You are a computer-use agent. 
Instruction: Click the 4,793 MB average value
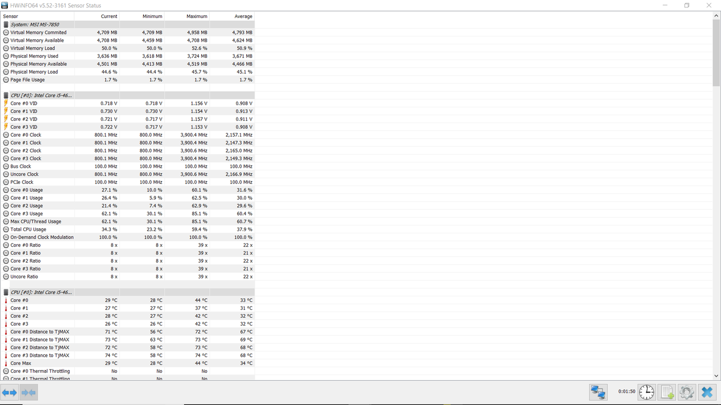tap(242, 33)
